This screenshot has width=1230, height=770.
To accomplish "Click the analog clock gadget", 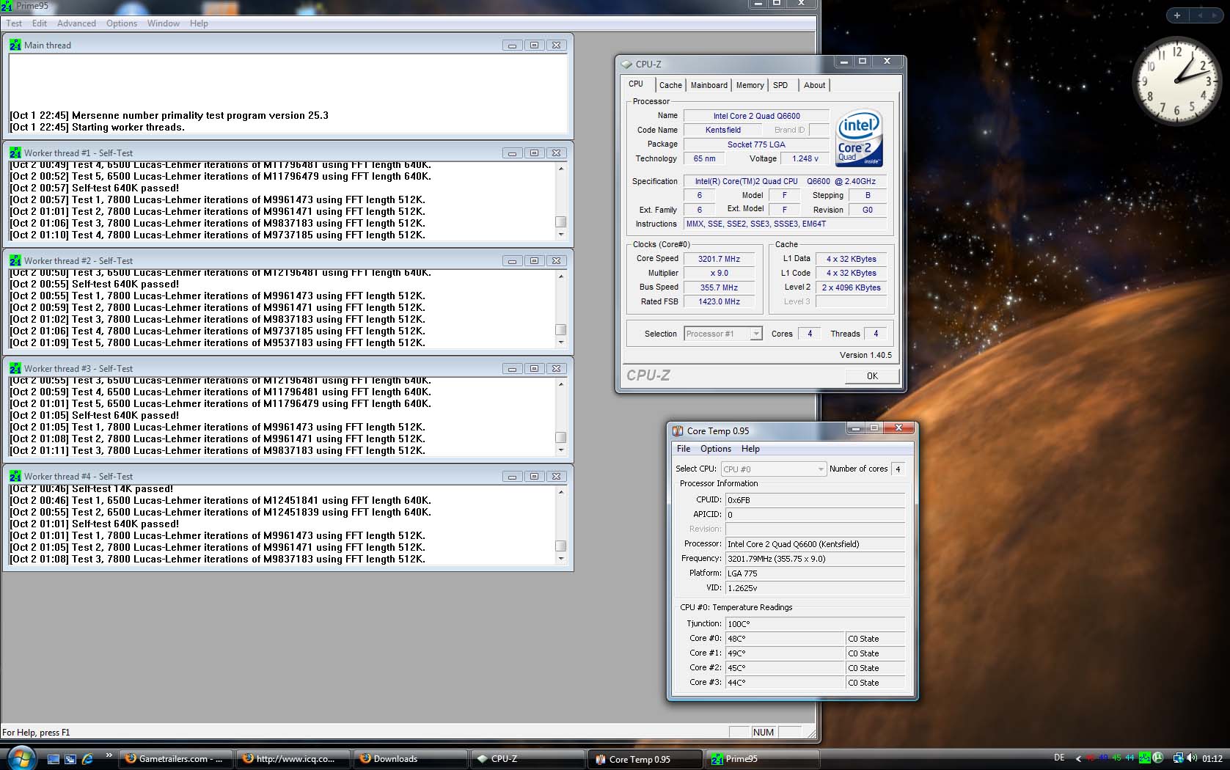I will click(x=1176, y=81).
